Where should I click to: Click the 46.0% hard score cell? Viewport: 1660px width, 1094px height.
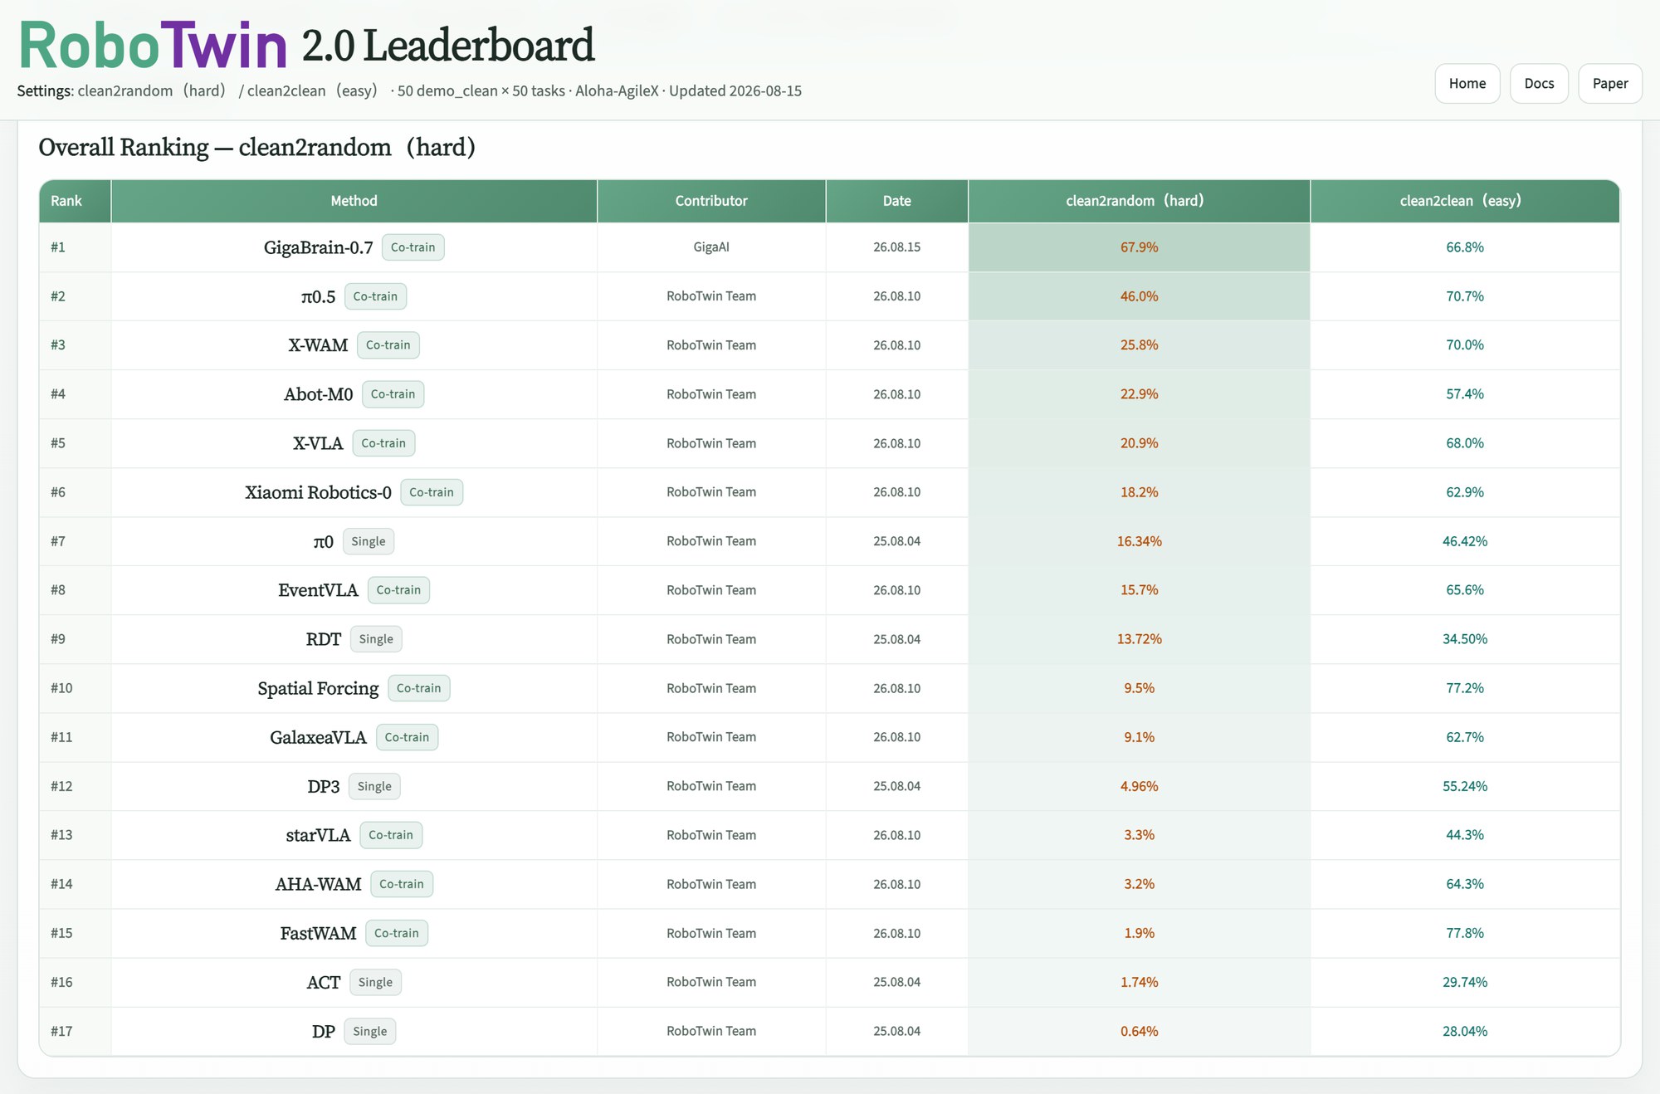[1139, 296]
